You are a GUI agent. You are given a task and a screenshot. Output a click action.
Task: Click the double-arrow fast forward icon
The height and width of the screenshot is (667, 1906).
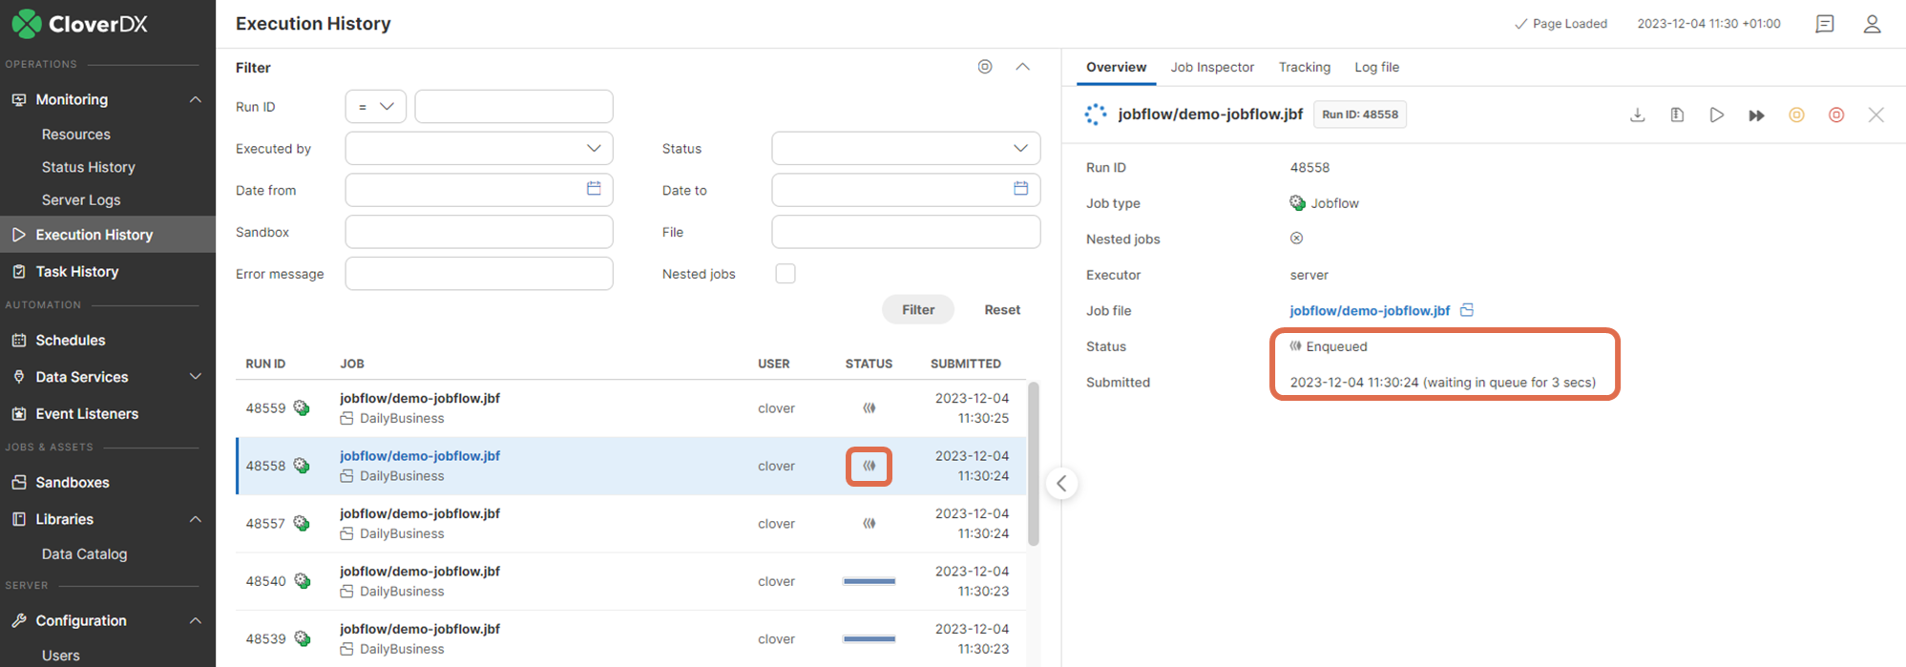click(x=1756, y=115)
